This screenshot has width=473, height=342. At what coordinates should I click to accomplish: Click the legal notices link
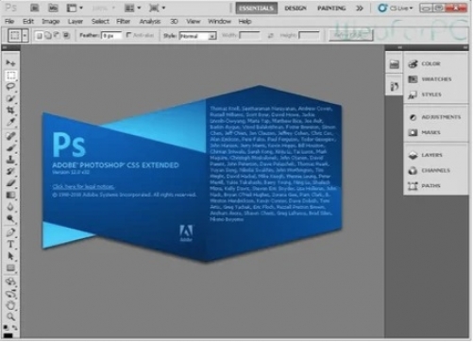(x=83, y=186)
